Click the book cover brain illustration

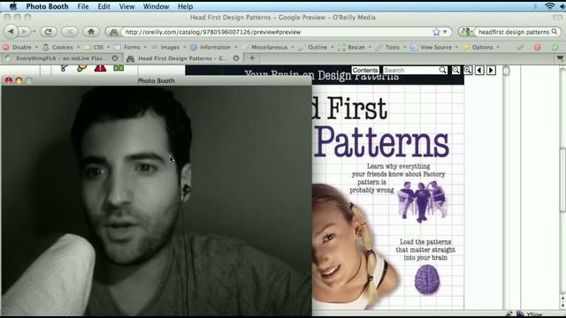tap(426, 280)
